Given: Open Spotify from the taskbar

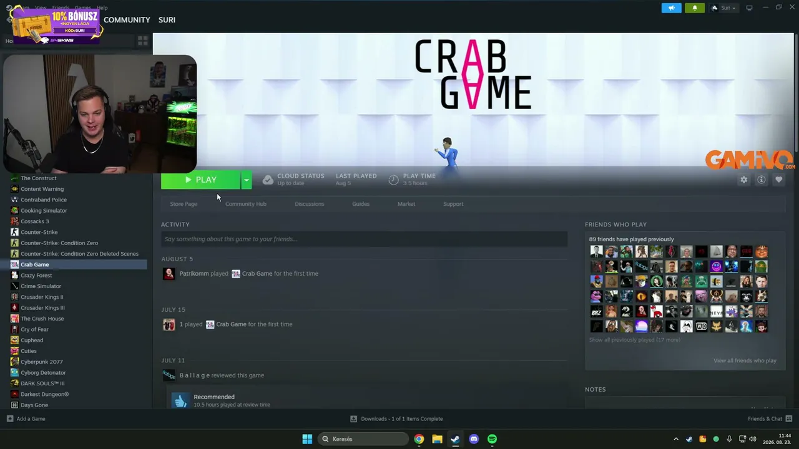Looking at the screenshot, I should 492,439.
